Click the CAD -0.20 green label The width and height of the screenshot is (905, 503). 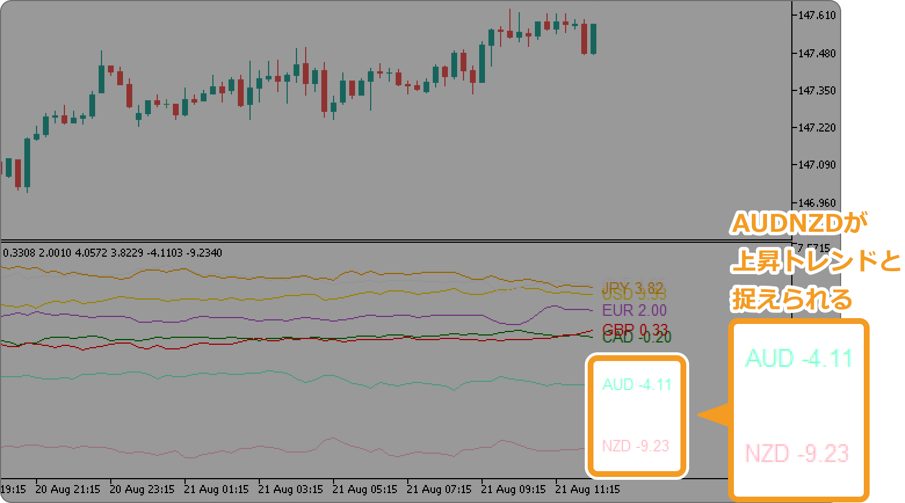pos(636,338)
